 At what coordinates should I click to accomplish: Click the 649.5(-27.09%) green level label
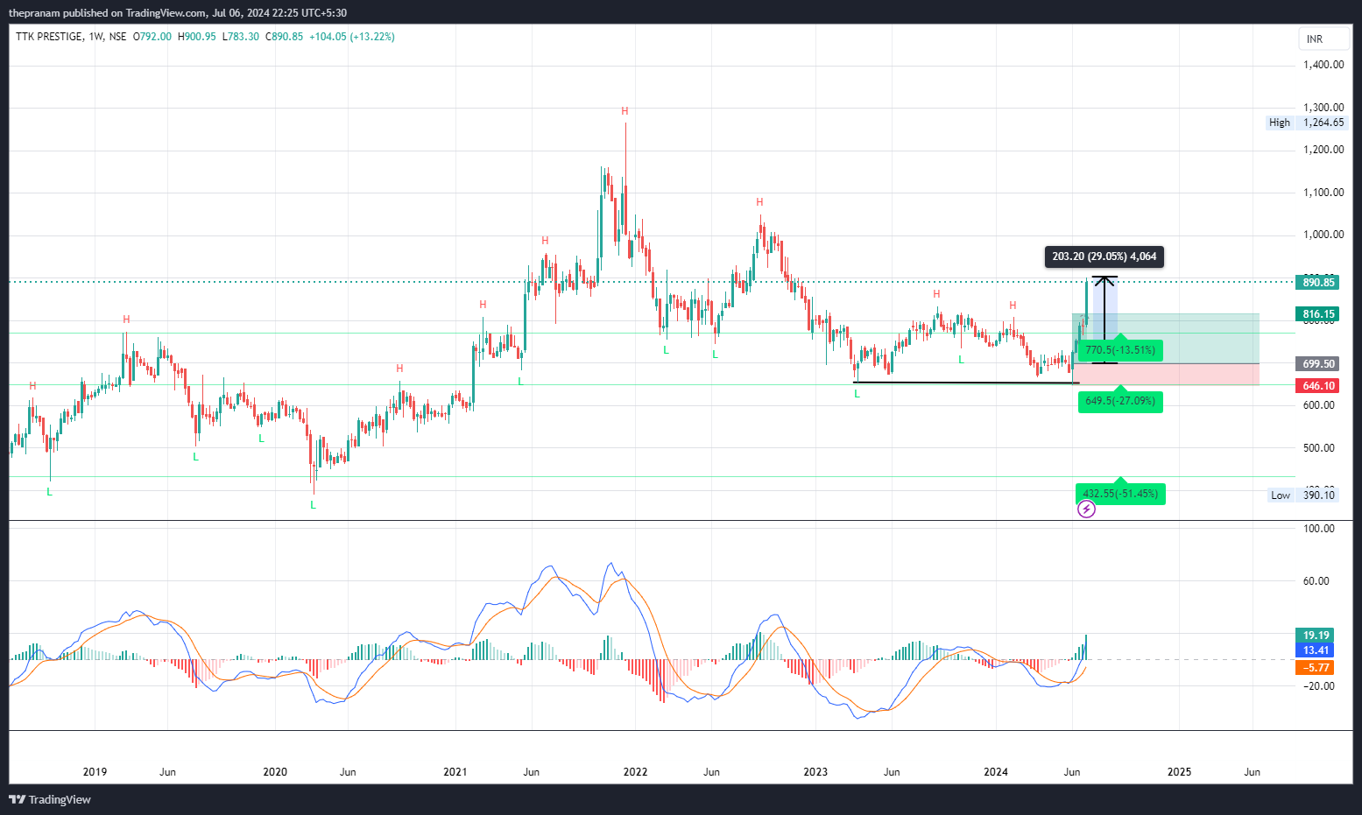pos(1120,401)
